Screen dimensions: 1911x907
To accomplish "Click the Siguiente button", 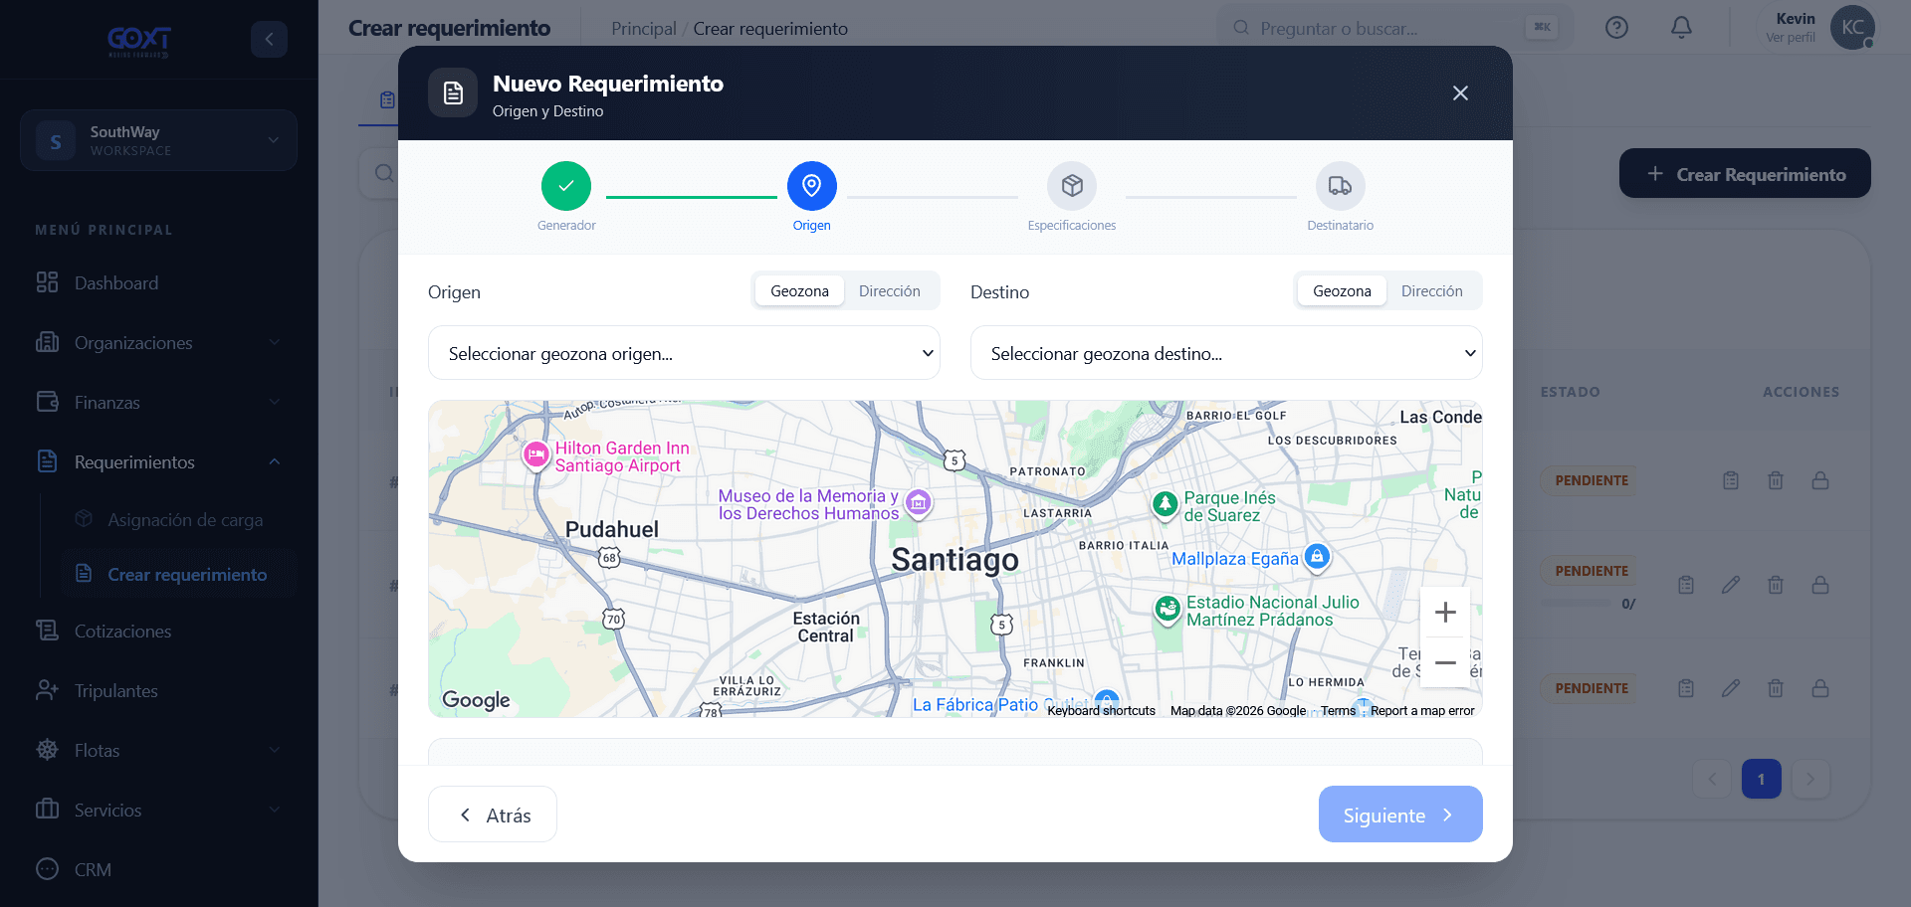I will tap(1400, 815).
